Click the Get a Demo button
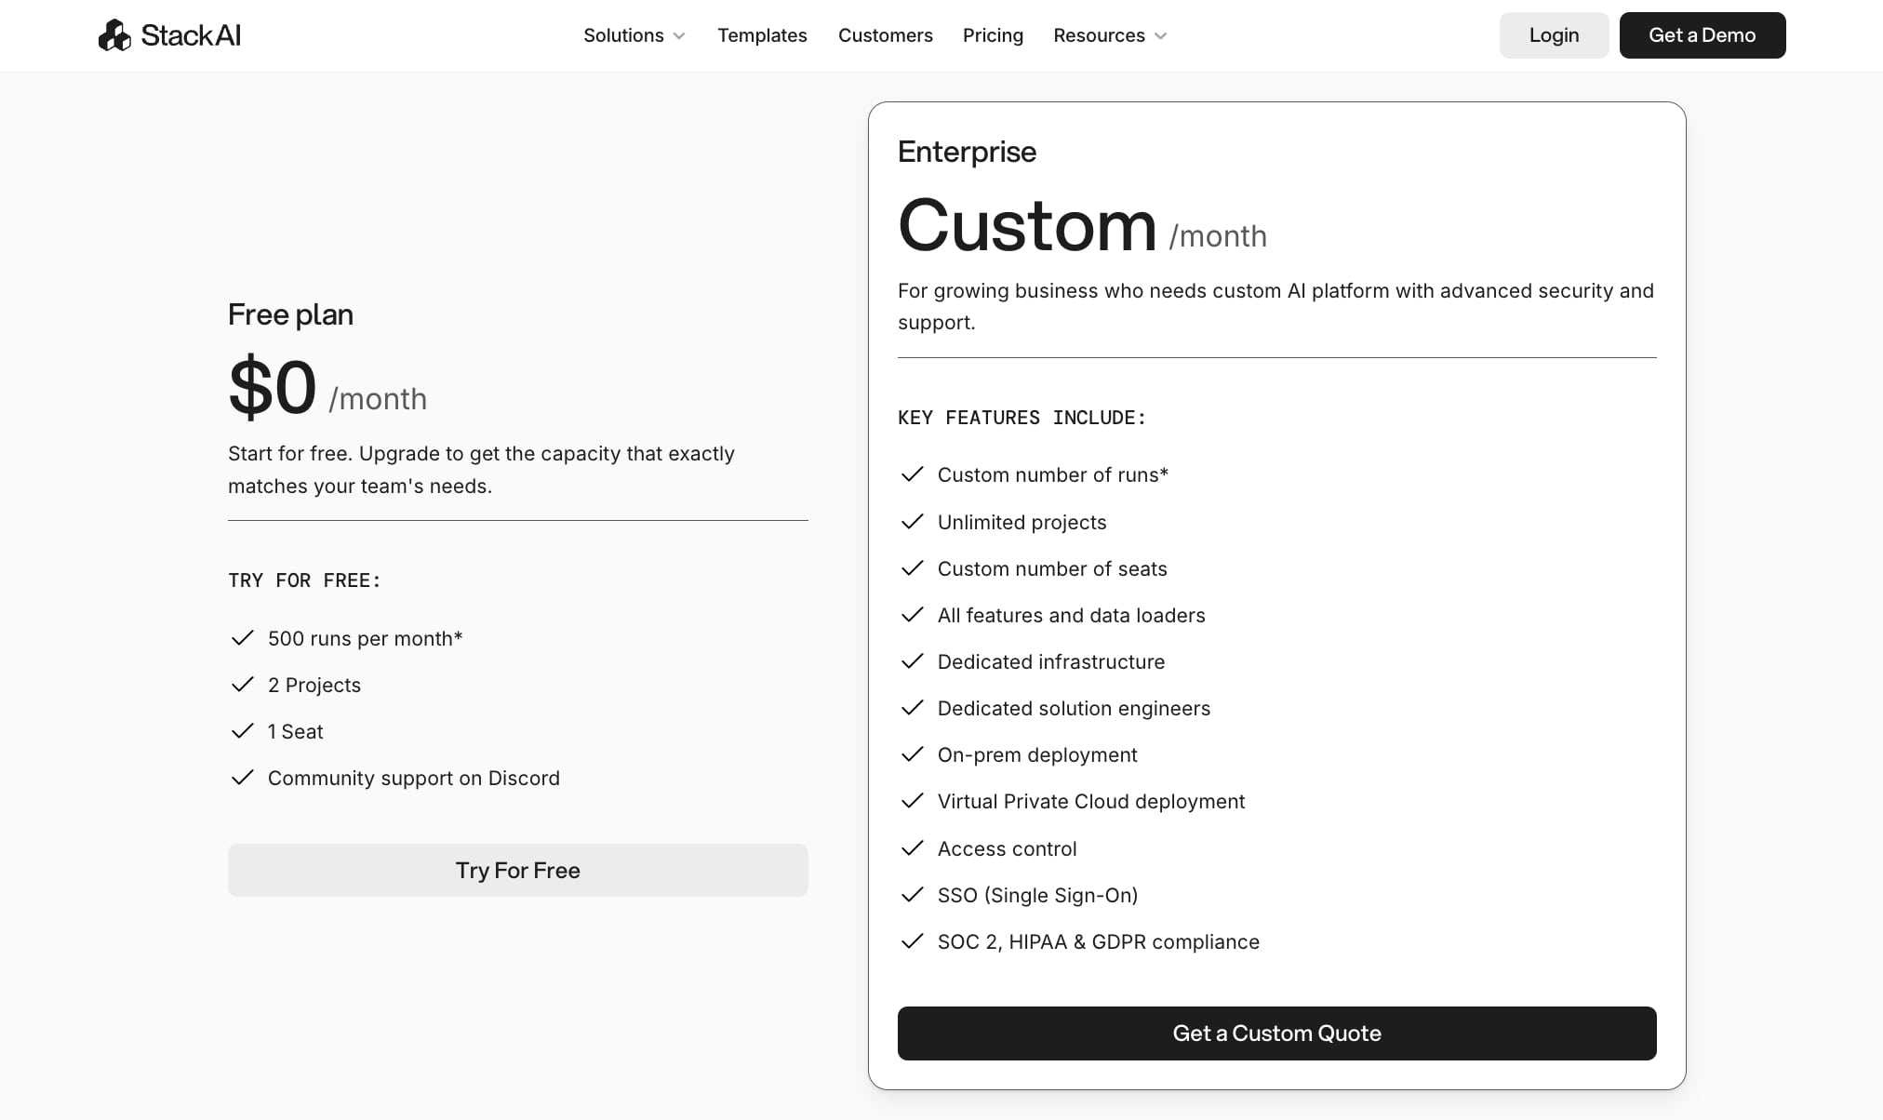This screenshot has width=1883, height=1120. pyautogui.click(x=1702, y=35)
